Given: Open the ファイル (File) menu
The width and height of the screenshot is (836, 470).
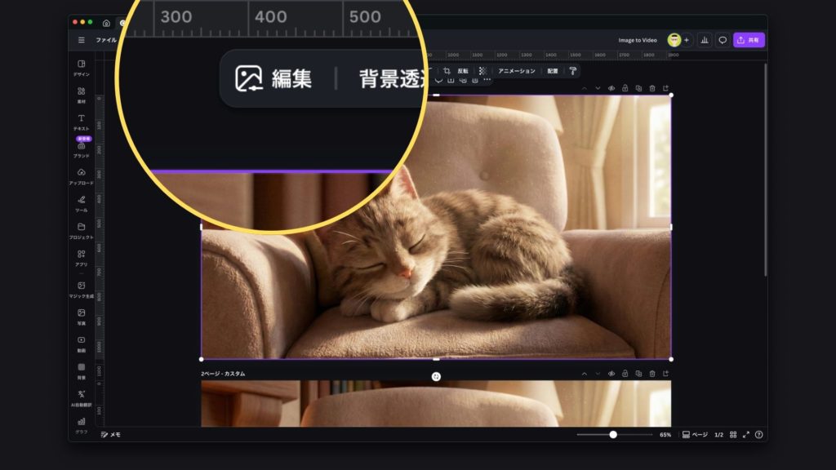Looking at the screenshot, I should [106, 40].
